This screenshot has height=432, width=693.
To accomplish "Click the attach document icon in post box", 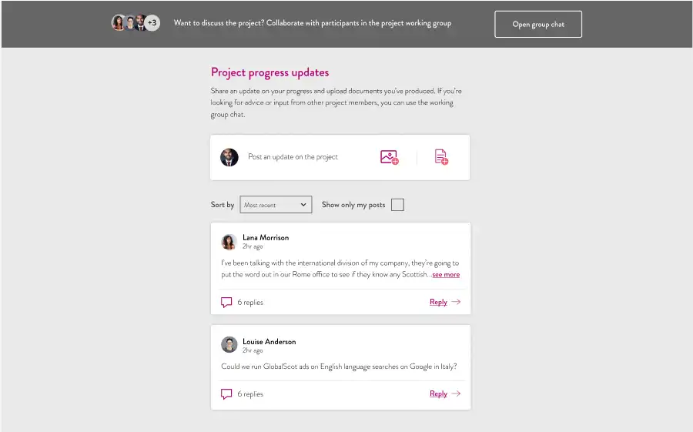I will [x=441, y=157].
